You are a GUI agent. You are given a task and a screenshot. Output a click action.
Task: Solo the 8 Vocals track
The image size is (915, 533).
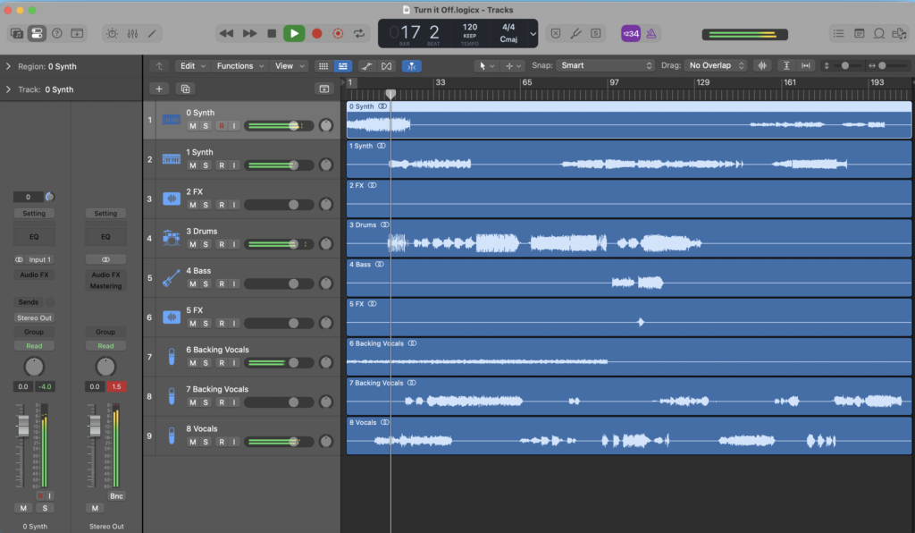click(x=205, y=440)
